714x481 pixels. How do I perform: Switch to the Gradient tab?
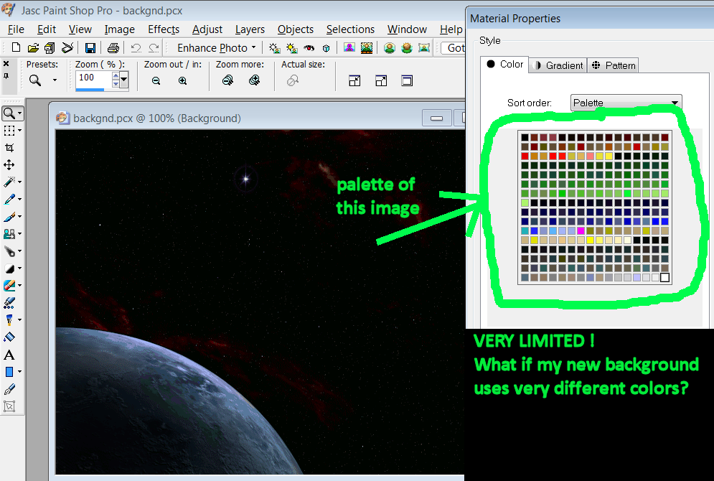point(558,65)
